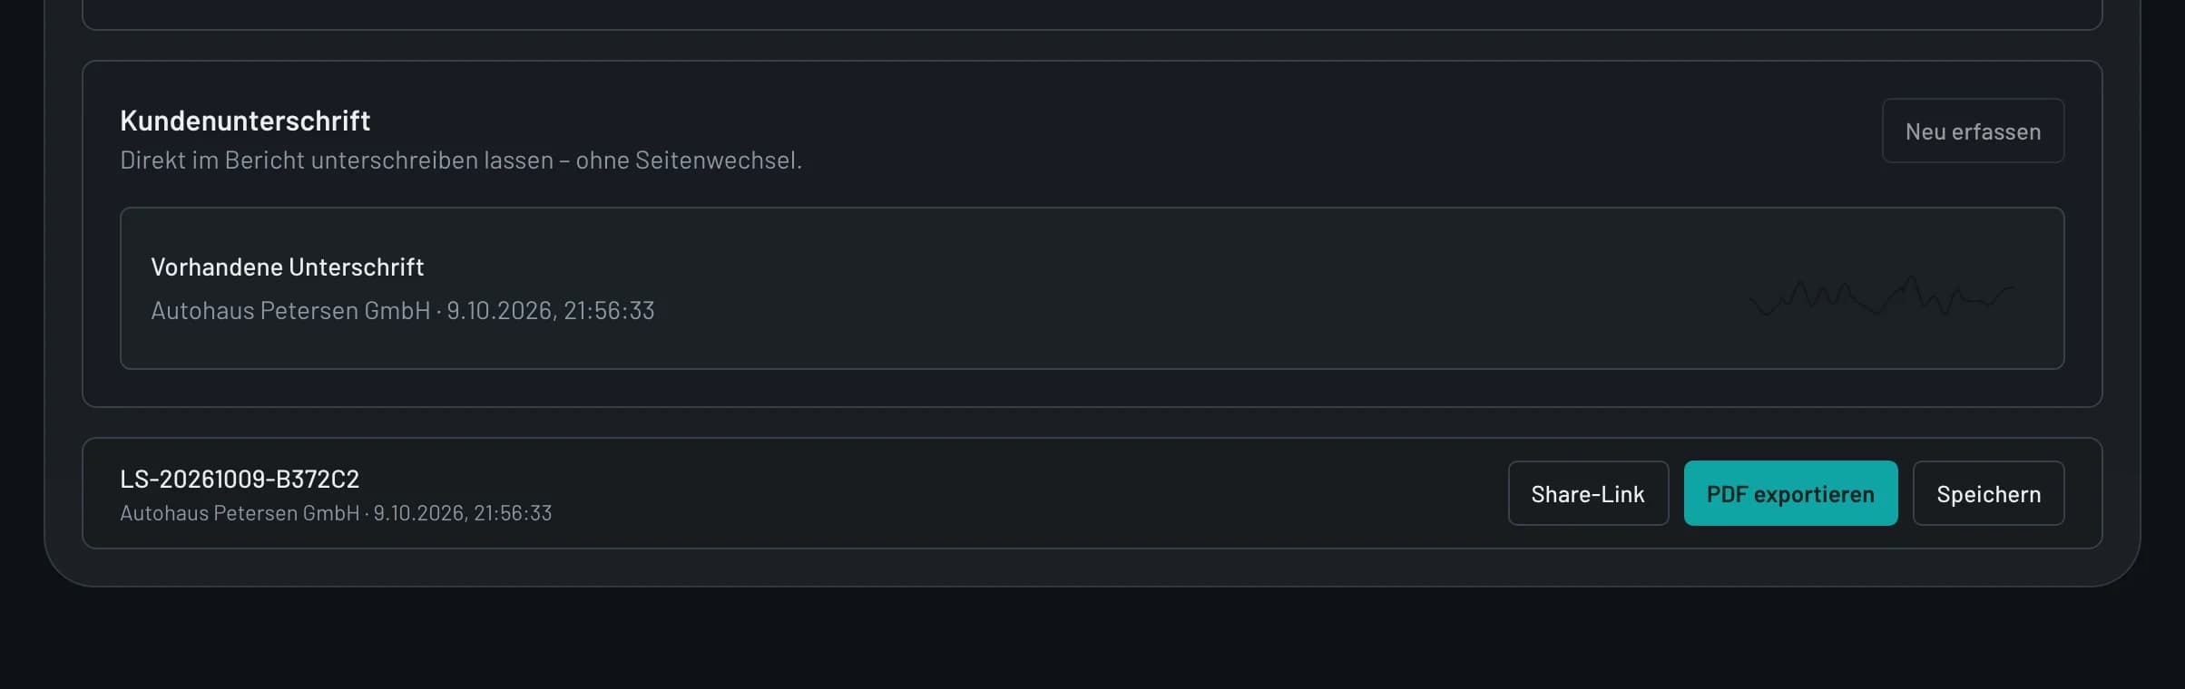Click the handwritten signature preview image
The height and width of the screenshot is (689, 2185).
click(x=1881, y=296)
